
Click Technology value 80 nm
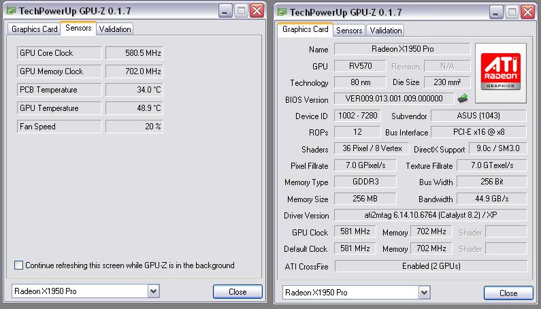pos(360,82)
